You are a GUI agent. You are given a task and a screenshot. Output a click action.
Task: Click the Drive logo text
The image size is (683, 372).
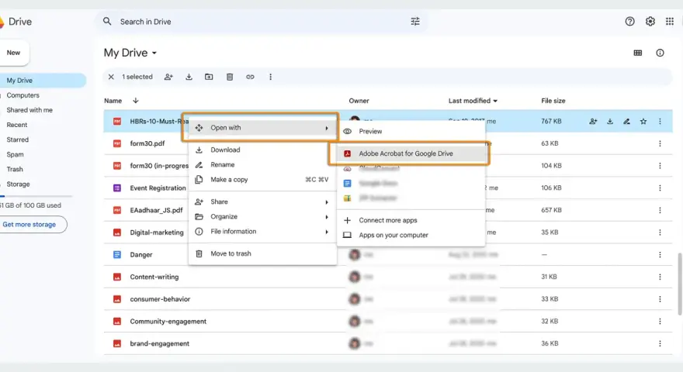point(20,22)
